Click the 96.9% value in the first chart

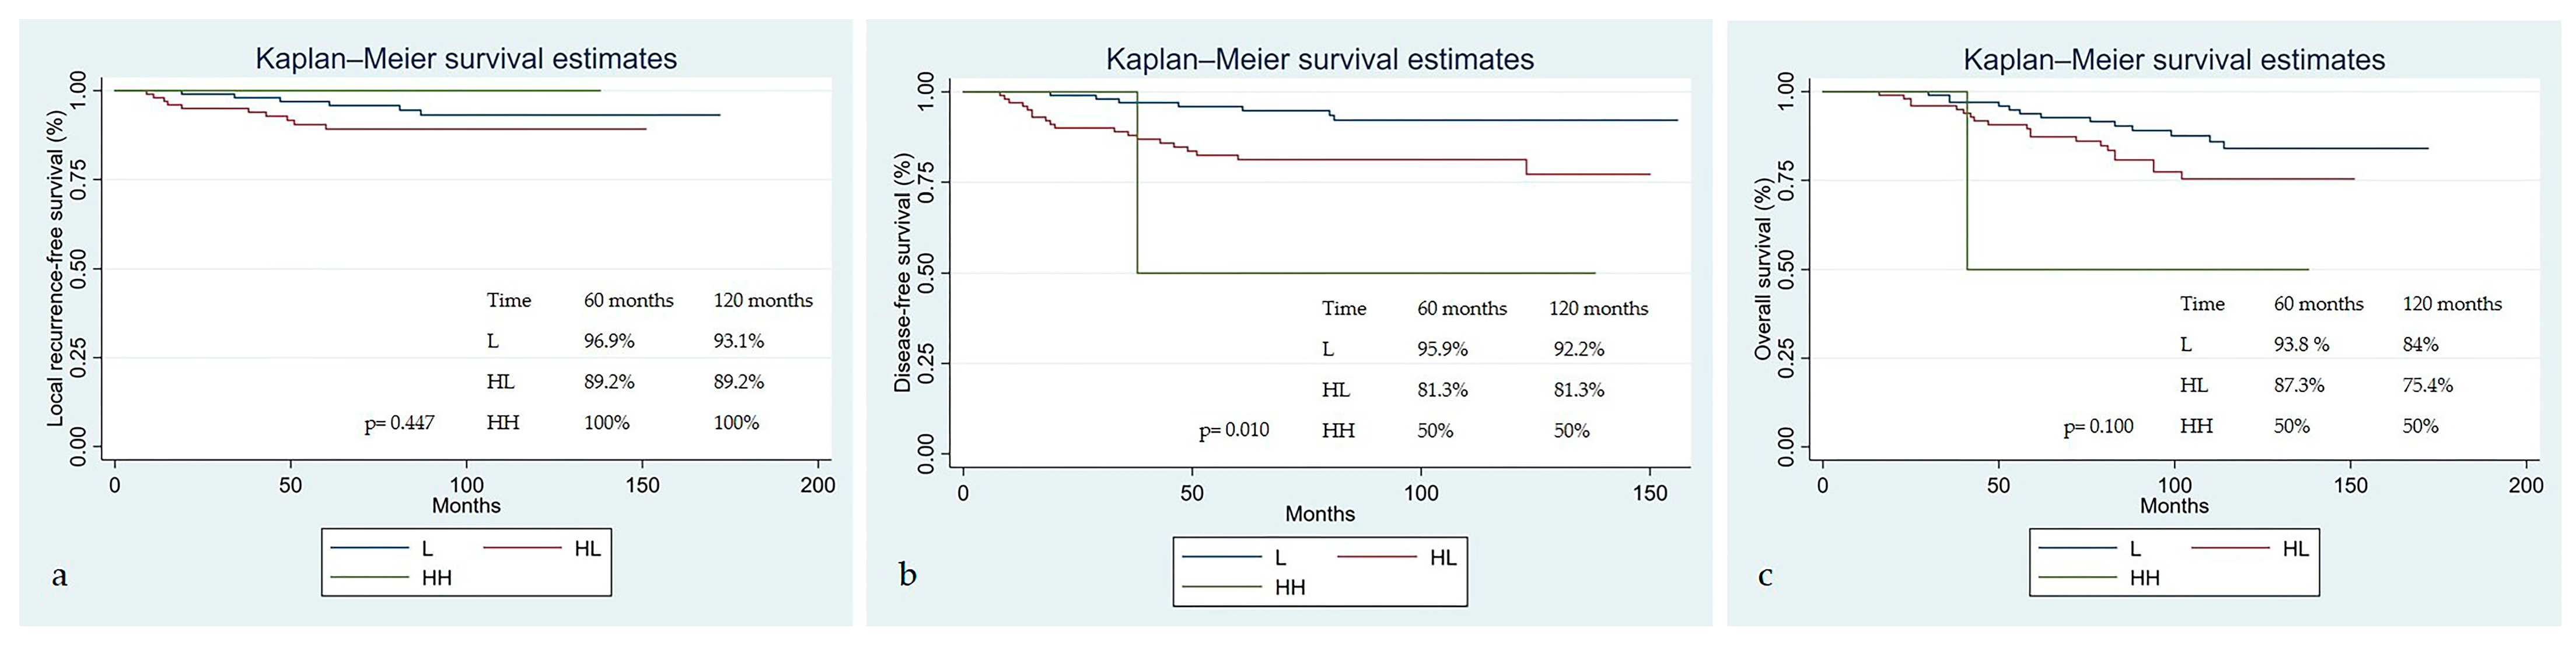click(609, 341)
